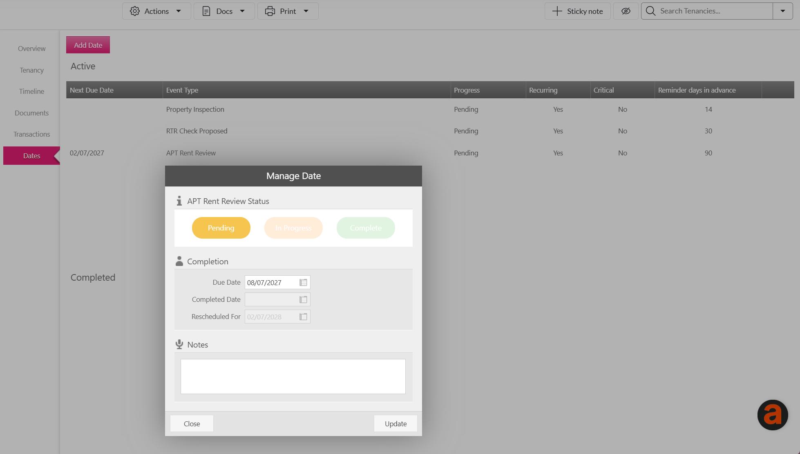Screen dimensions: 800x454
Task: Click the plus icon on Sticky note
Action: (x=557, y=11)
